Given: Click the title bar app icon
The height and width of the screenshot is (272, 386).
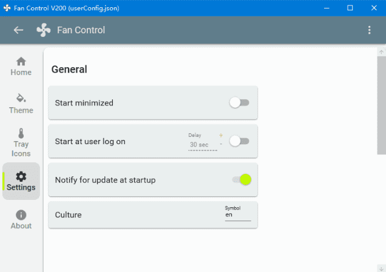Looking at the screenshot, I should (7, 8).
